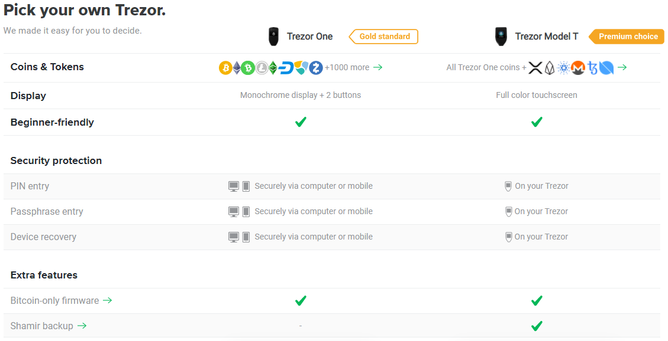Click Trezor One Beginner-friendly checkmark

click(x=301, y=122)
